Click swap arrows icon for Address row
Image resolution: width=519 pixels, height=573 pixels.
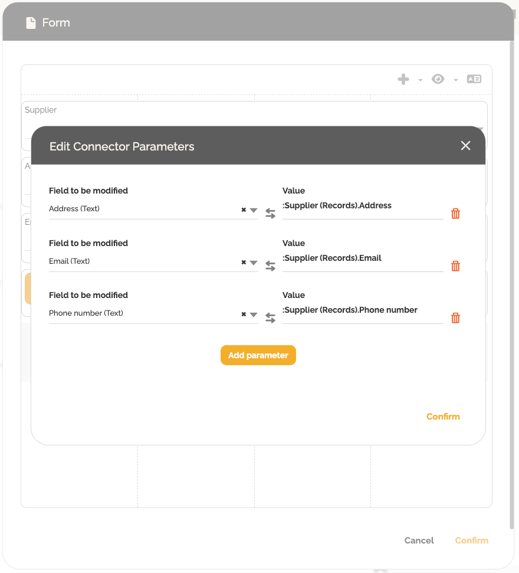coord(270,214)
